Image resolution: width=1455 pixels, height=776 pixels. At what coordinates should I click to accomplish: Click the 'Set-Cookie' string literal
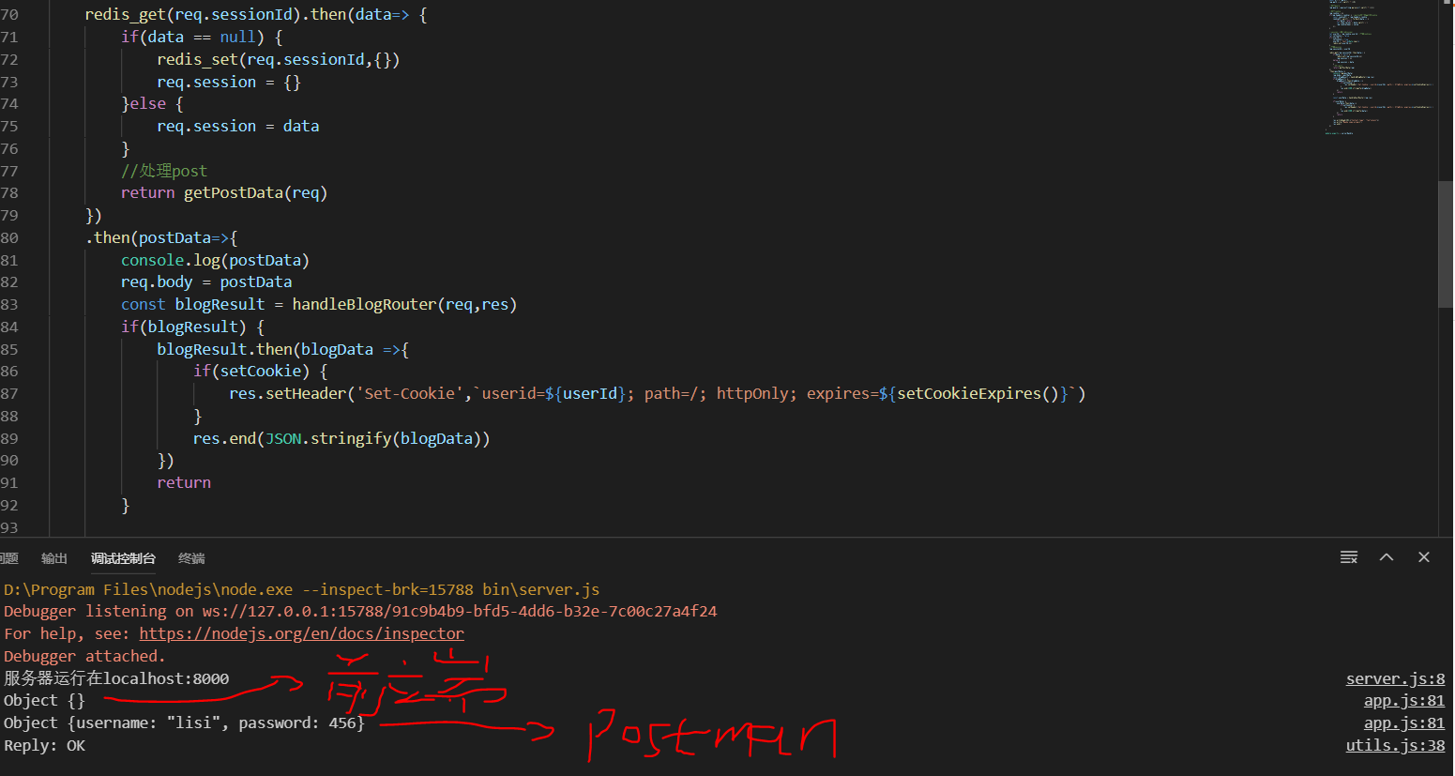[409, 393]
